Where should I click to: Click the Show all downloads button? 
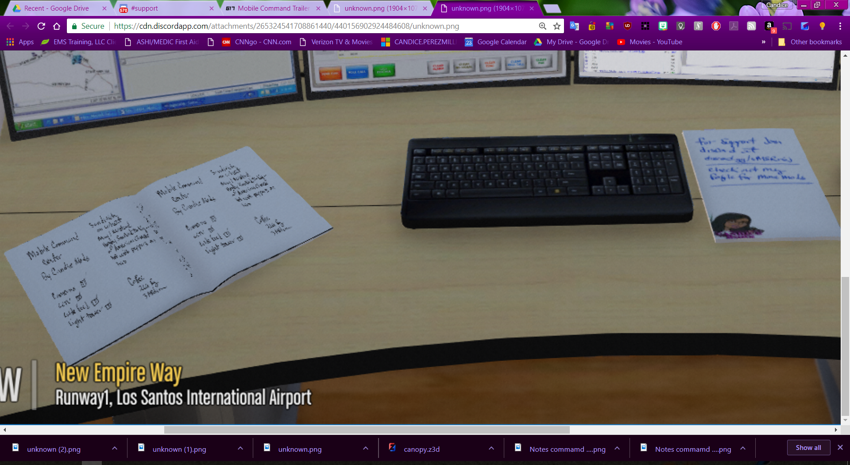pos(808,448)
